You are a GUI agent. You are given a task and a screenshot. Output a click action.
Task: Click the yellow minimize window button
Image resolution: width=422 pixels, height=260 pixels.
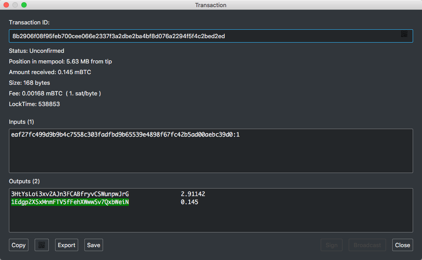coord(15,5)
